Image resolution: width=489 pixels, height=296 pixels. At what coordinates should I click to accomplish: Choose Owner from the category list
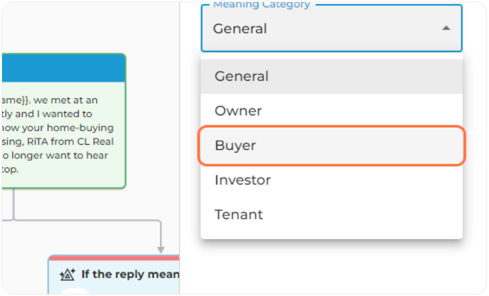pyautogui.click(x=332, y=111)
